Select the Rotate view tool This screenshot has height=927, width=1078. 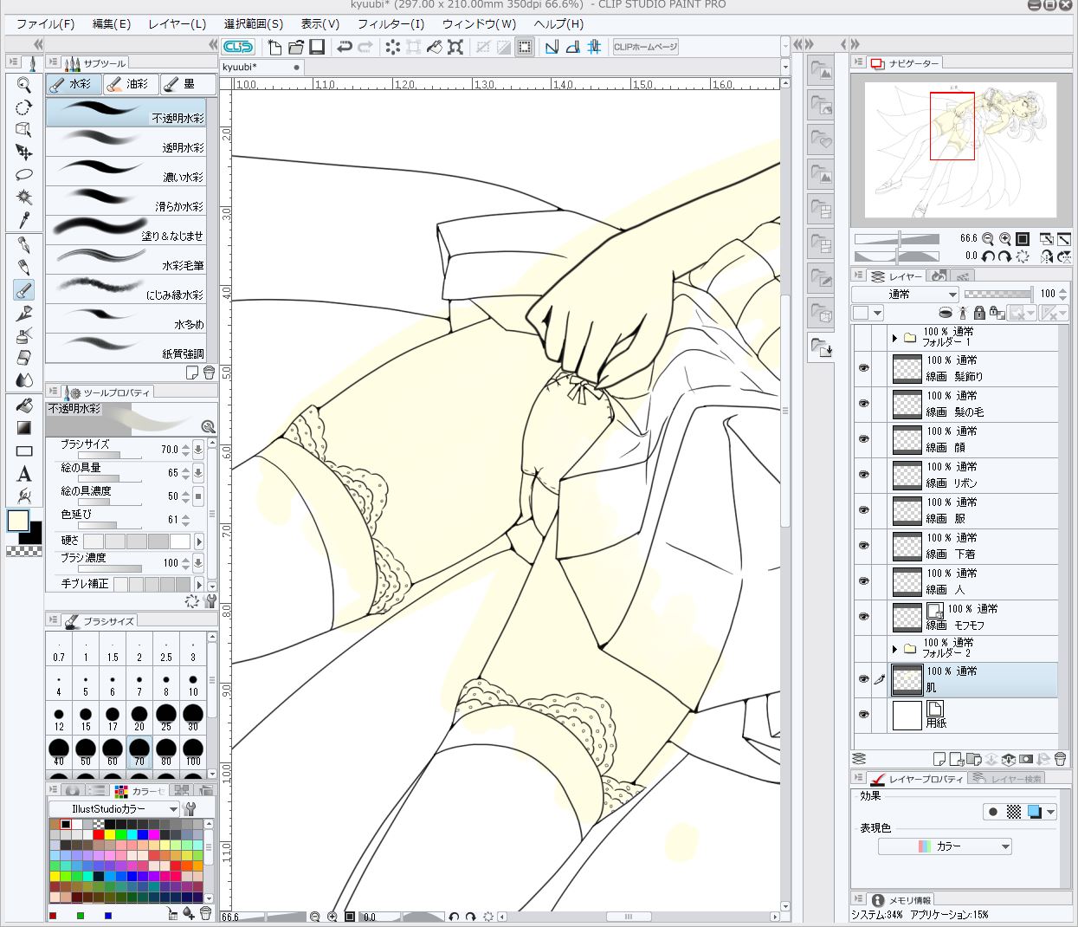tap(24, 107)
